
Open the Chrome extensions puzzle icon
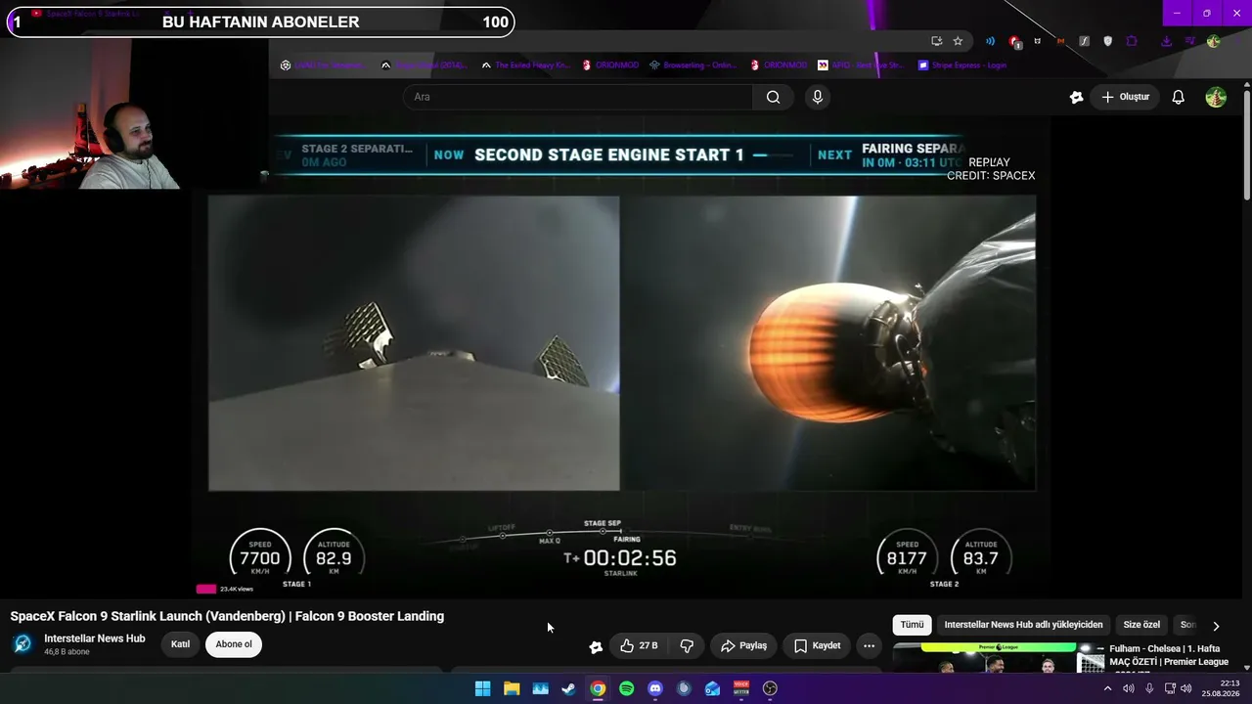1132,41
